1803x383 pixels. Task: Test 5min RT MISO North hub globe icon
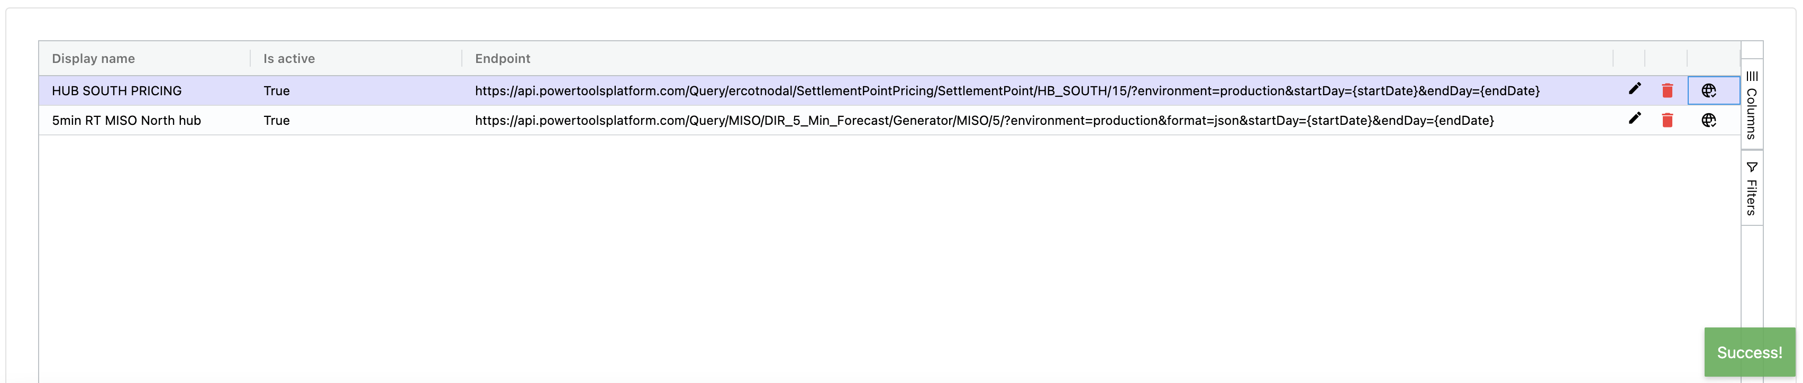click(x=1708, y=121)
